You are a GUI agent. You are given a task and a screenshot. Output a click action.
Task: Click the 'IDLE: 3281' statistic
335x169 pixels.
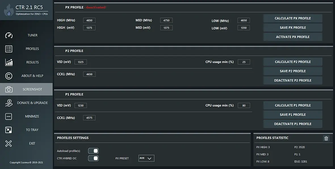point(301,162)
